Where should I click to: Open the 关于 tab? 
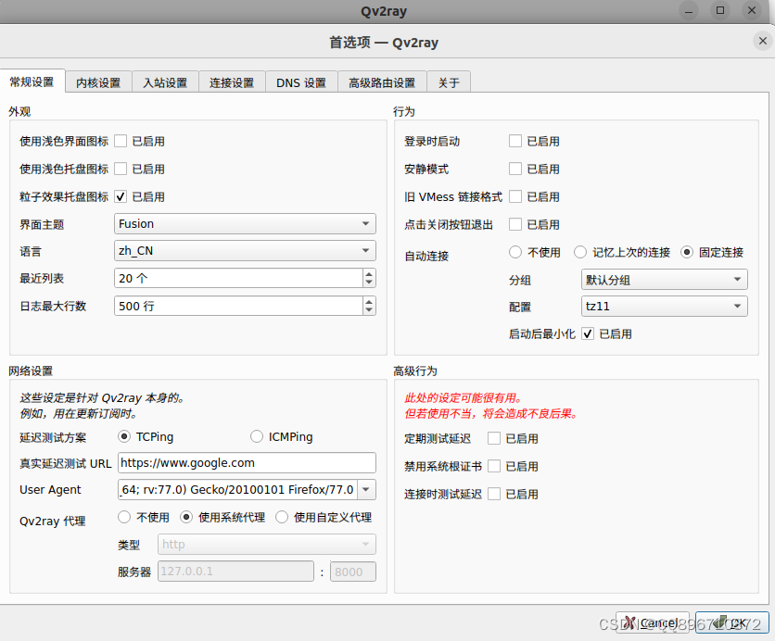pyautogui.click(x=449, y=82)
